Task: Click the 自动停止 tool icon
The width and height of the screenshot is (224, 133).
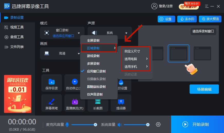Action: tap(74, 82)
